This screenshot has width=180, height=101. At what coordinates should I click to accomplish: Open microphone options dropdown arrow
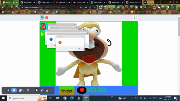pos(31,91)
